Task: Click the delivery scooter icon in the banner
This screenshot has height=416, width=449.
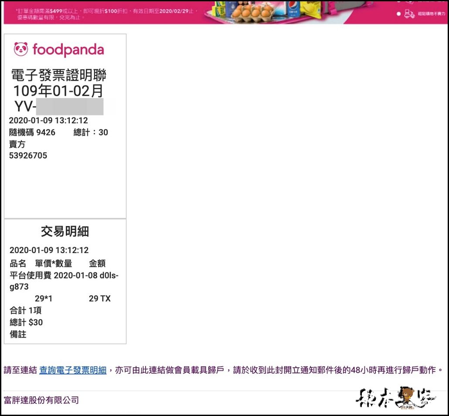Action: click(x=409, y=14)
